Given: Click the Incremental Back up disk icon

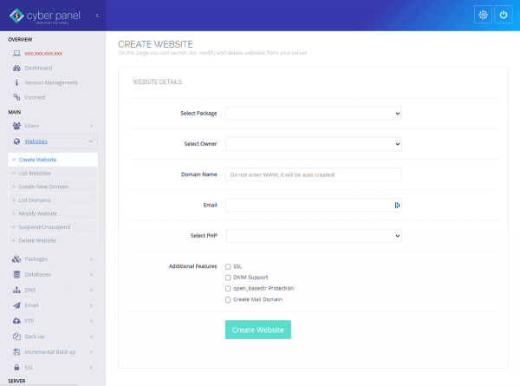Looking at the screenshot, I should 16,352.
